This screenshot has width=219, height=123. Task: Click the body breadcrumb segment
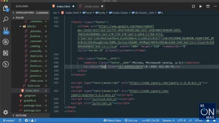tap(102, 13)
